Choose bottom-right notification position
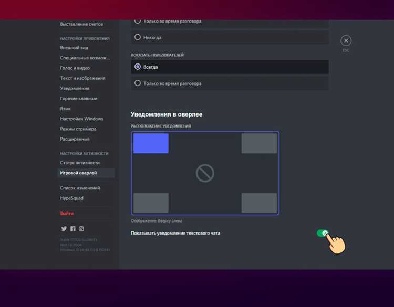The image size is (394, 307). click(259, 203)
